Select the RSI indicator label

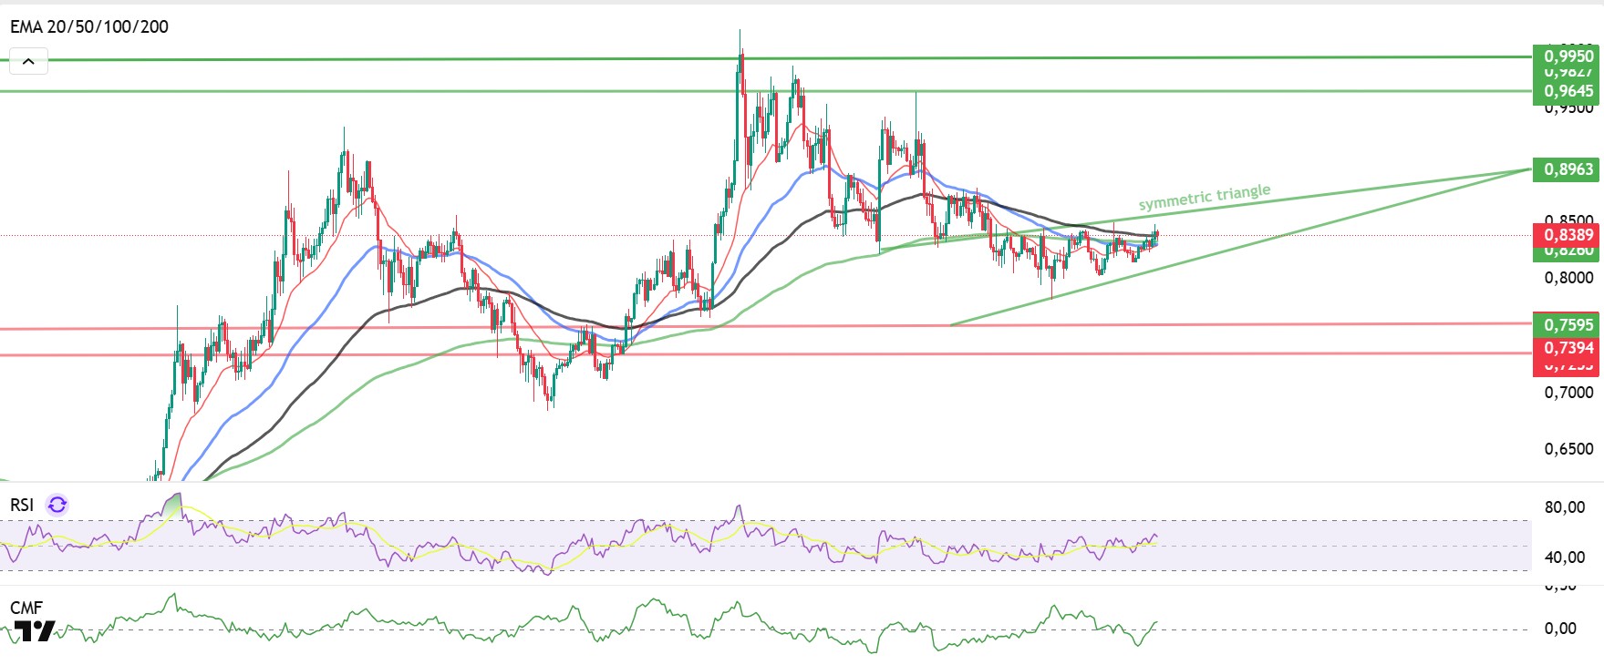tap(22, 505)
